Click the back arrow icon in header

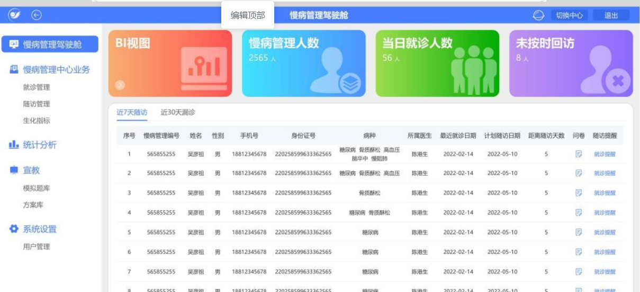coord(37,15)
